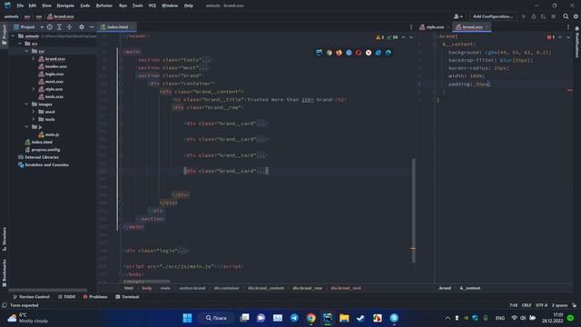Open page in Opera browser icon
Image resolution: width=581 pixels, height=327 pixels.
tap(359, 53)
